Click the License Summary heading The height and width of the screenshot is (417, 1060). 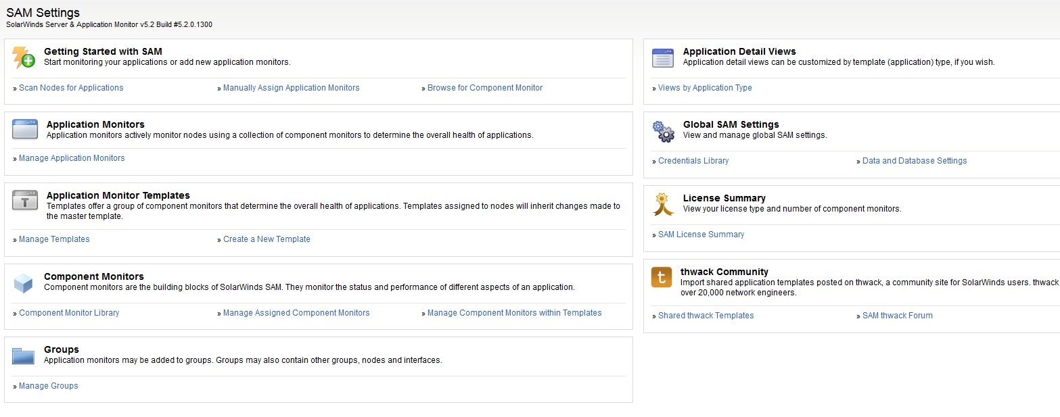724,198
